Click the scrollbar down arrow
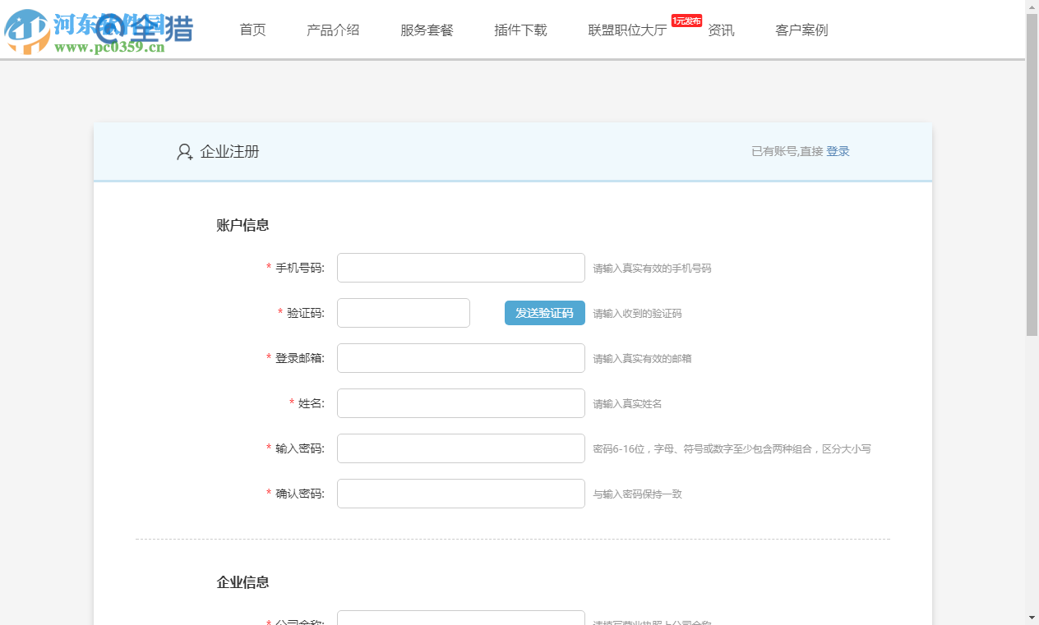The image size is (1039, 625). pyautogui.click(x=1032, y=618)
